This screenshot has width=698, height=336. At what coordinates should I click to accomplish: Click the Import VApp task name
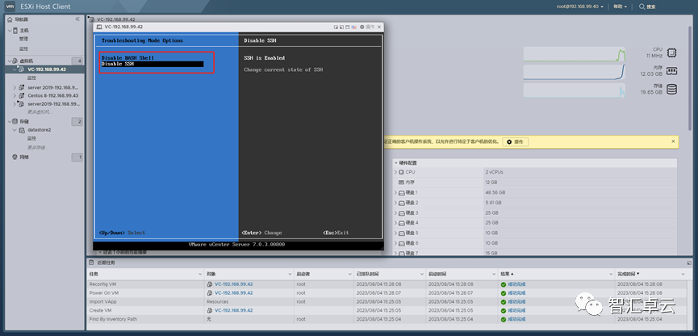[x=102, y=302]
